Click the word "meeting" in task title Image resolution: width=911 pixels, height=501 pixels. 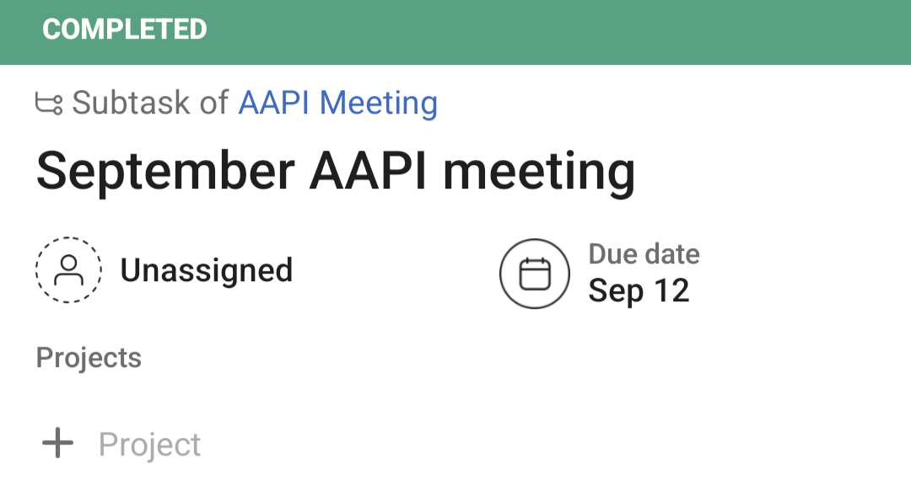click(538, 171)
